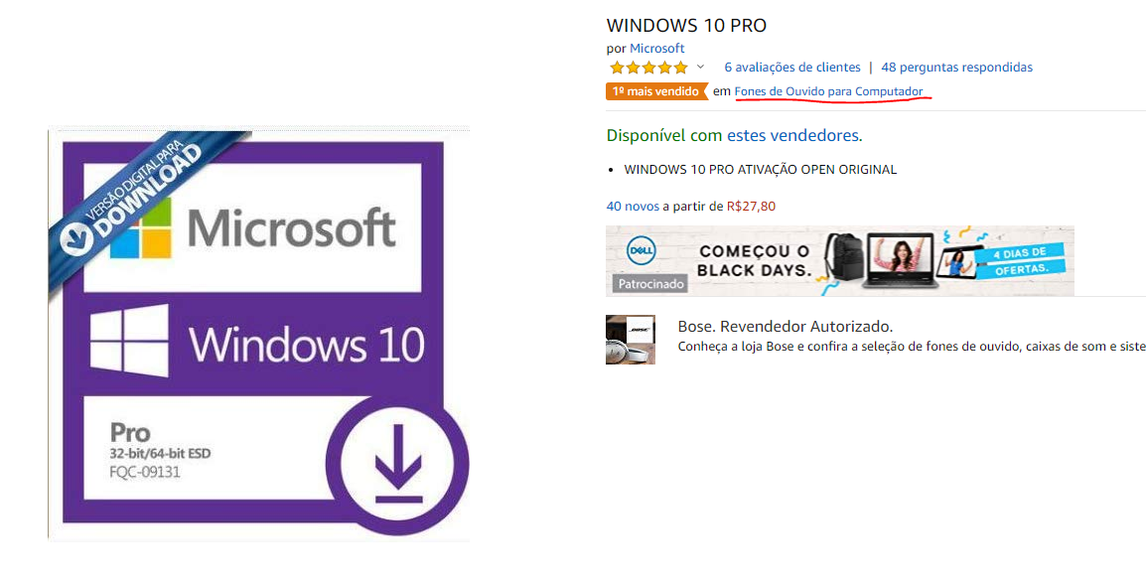
Task: Click the circular download arrow icon
Action: (x=397, y=465)
